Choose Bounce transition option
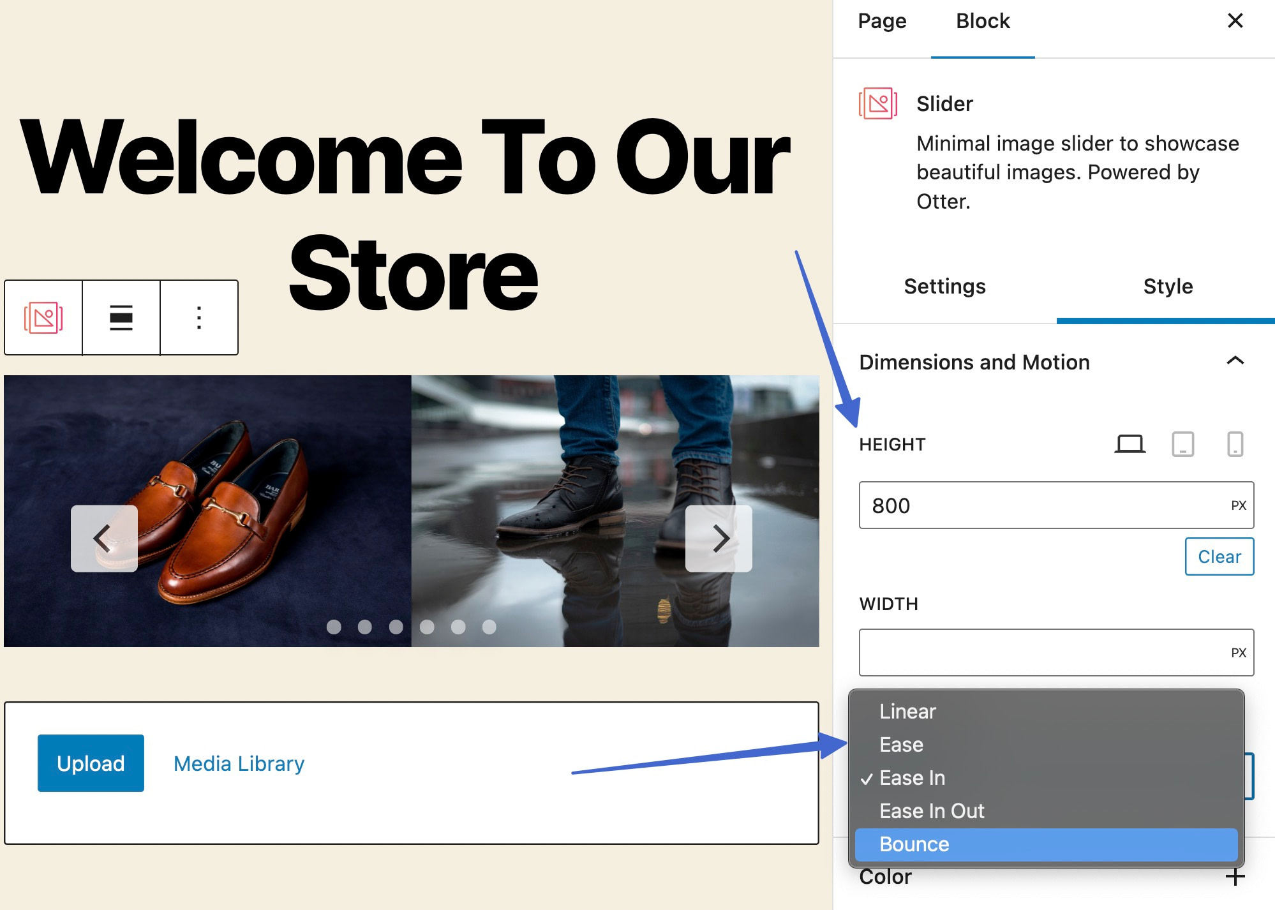Image resolution: width=1275 pixels, height=910 pixels. tap(1045, 844)
